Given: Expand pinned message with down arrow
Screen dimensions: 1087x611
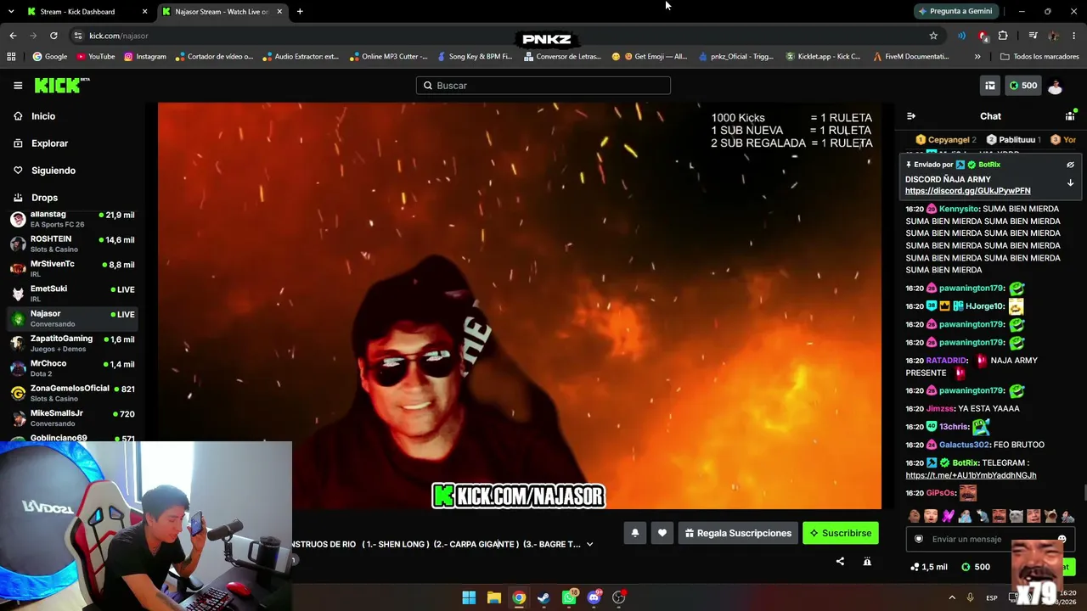Looking at the screenshot, I should coord(1070,182).
